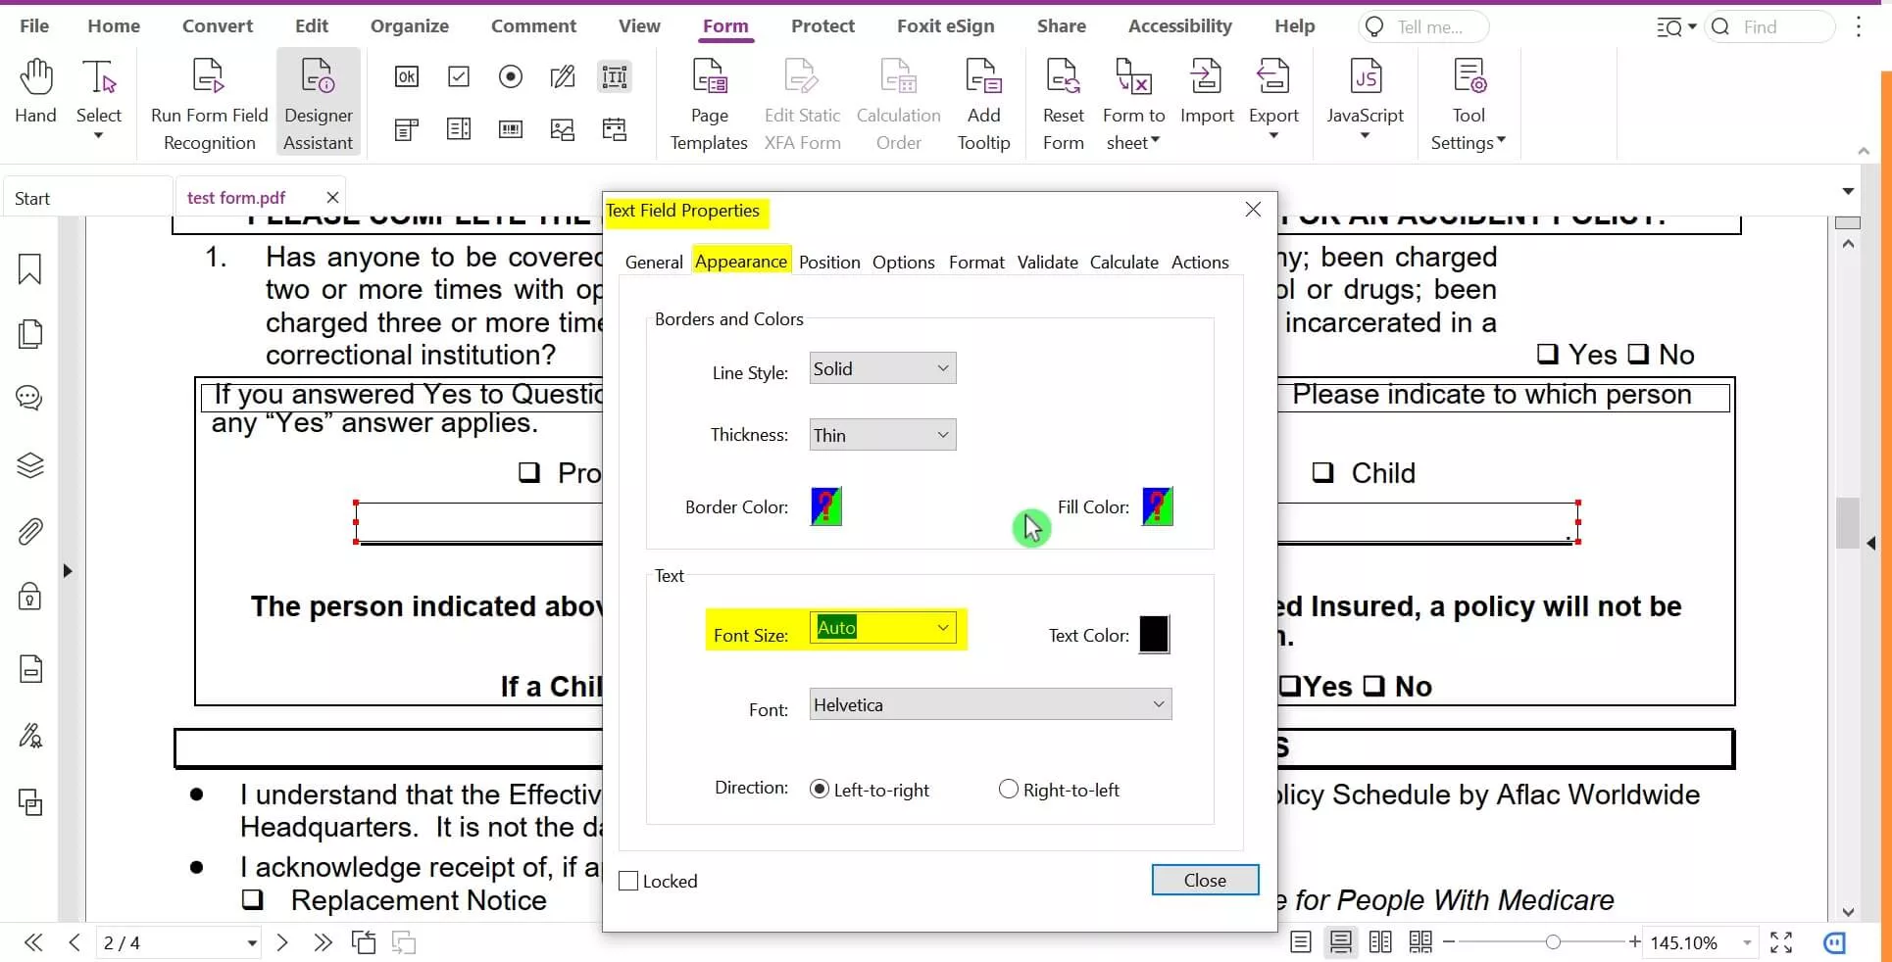The height and width of the screenshot is (962, 1892).
Task: Click the Close button in the dialog
Action: [x=1205, y=880]
